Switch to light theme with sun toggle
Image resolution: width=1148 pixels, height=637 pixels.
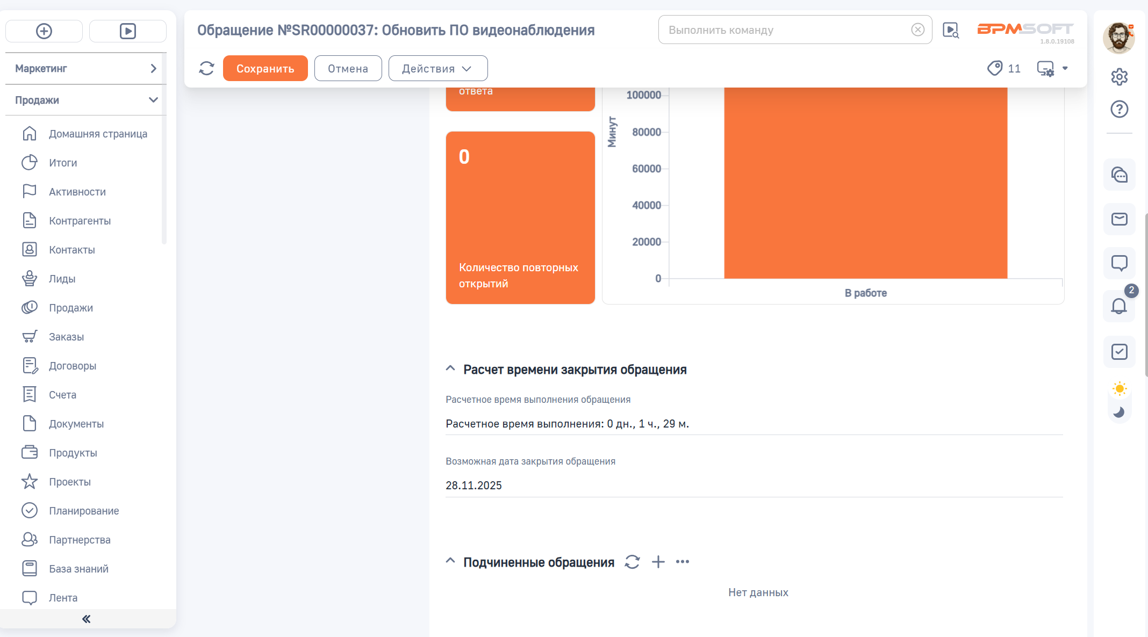1120,388
